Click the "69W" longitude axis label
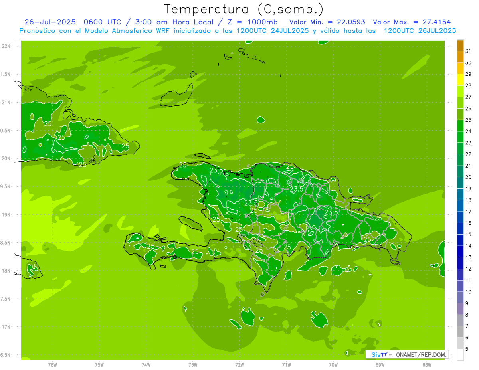479x370 pixels. [x=380, y=365]
